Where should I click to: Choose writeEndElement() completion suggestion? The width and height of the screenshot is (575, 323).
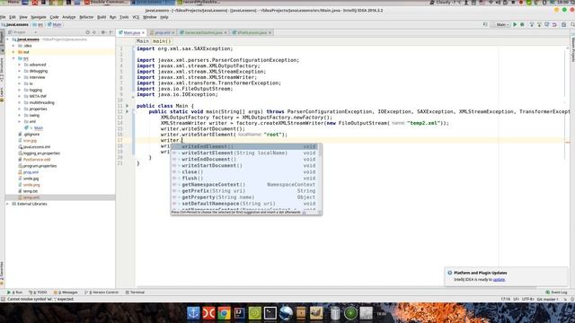[x=244, y=147]
